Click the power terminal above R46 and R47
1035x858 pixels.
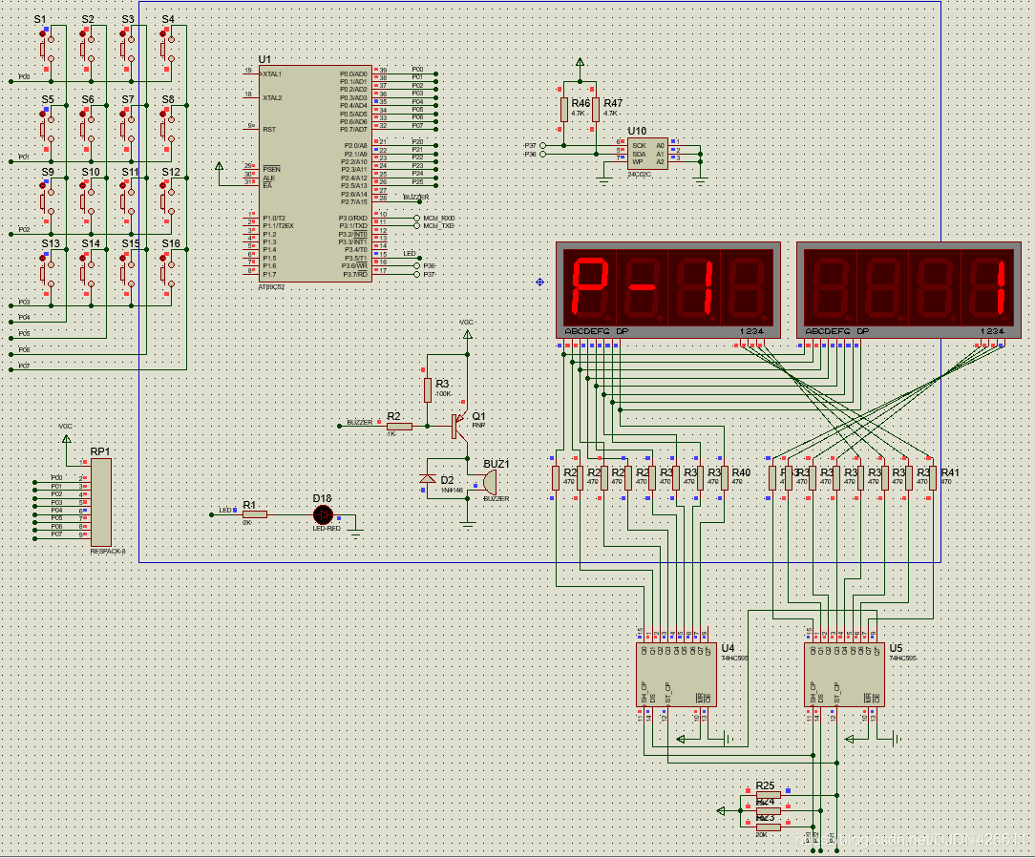(580, 62)
